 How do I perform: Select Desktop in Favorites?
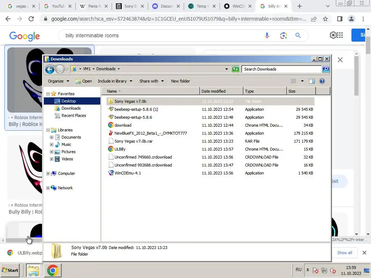72,101
